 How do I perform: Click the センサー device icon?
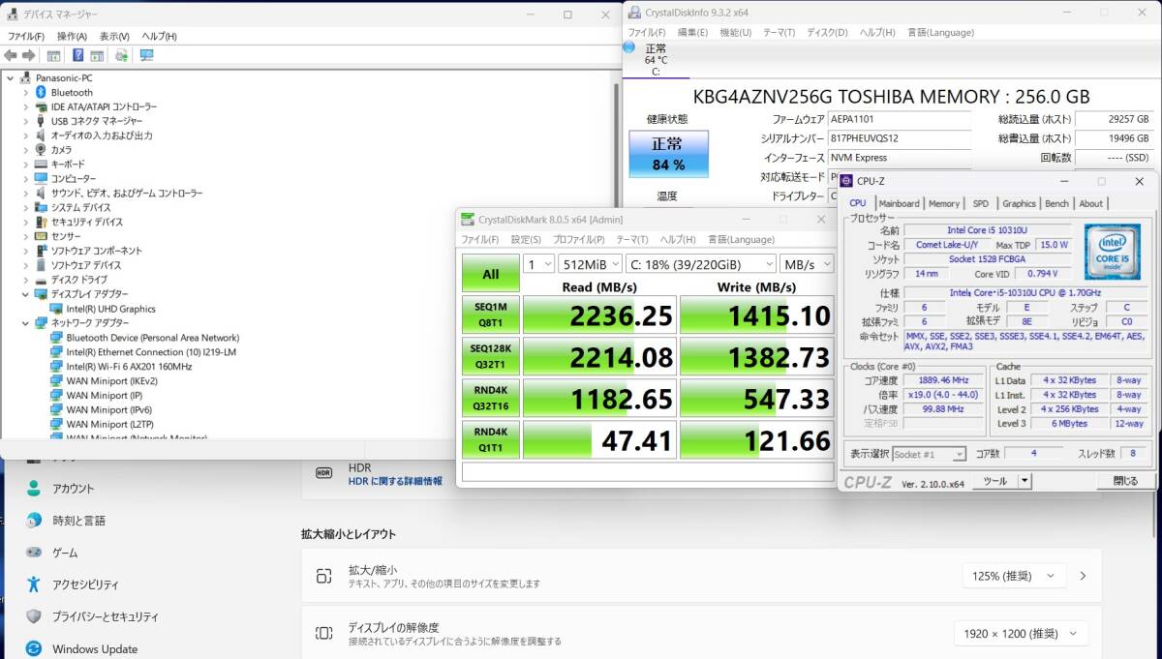point(41,236)
